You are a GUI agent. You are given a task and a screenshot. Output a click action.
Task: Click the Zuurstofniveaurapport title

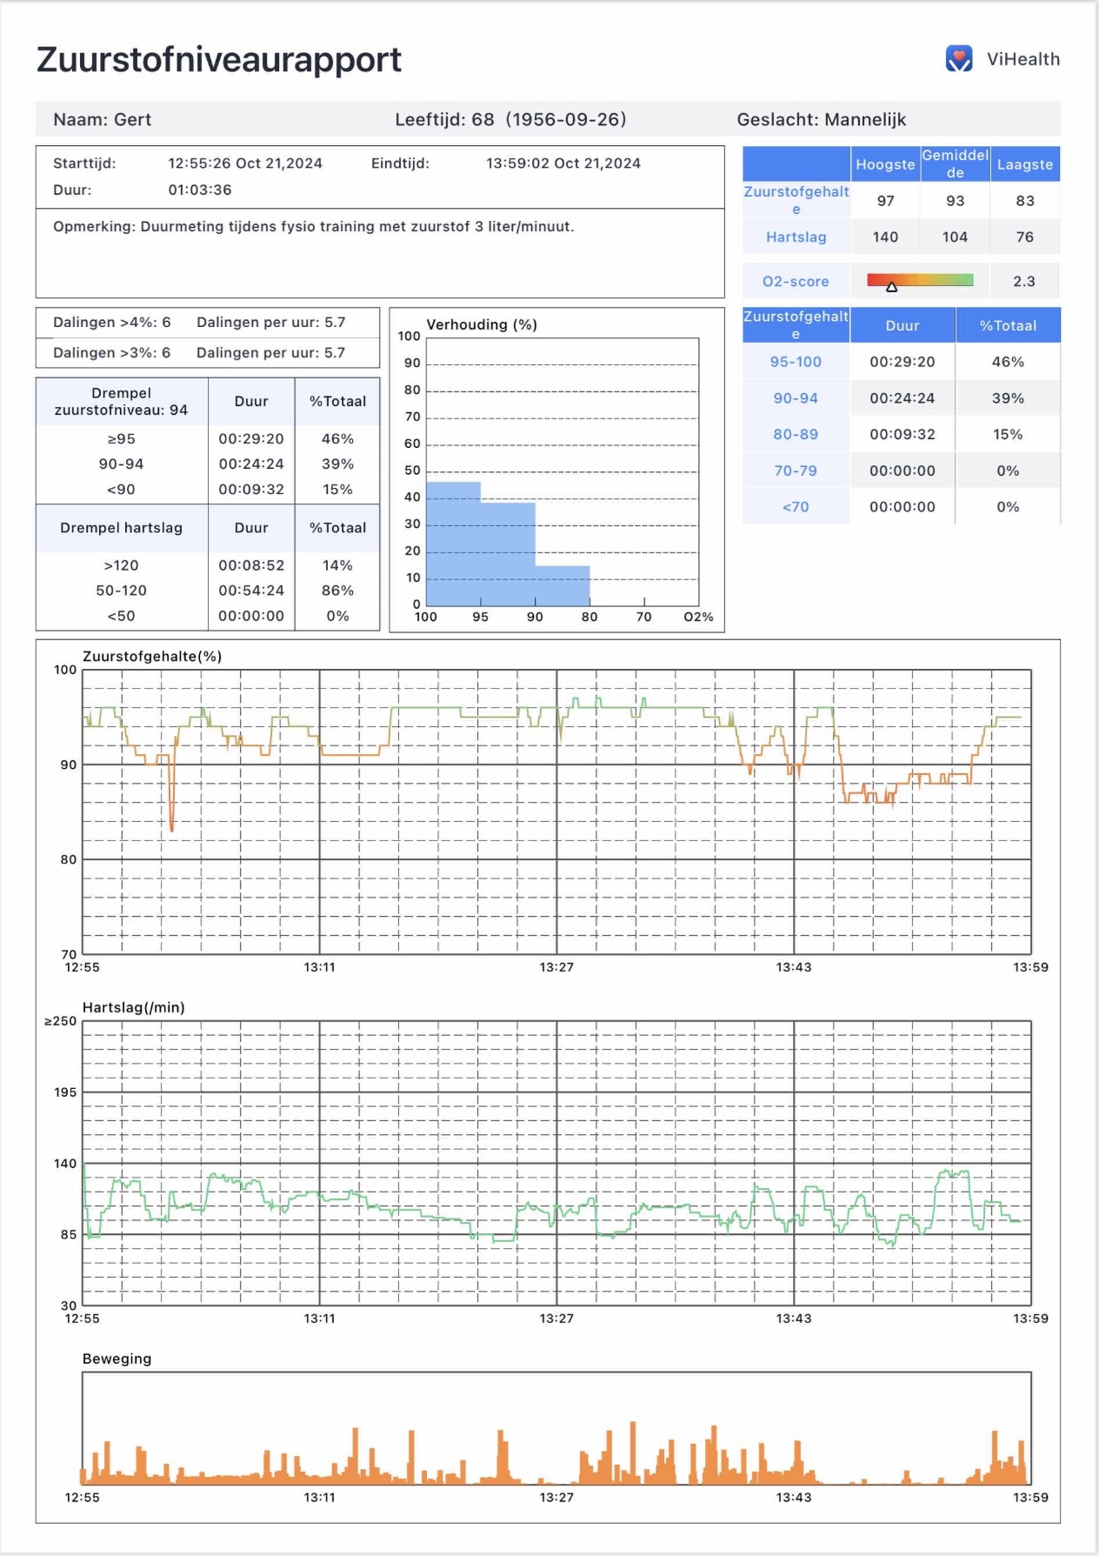[219, 60]
